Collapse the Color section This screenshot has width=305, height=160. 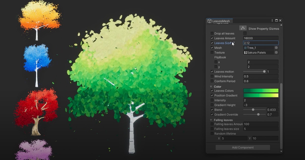211,86
